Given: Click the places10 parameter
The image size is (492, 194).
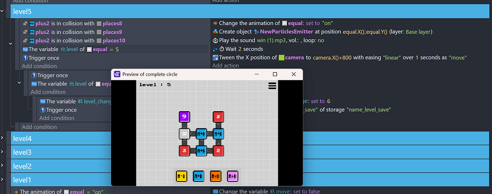Looking at the screenshot, I should [x=114, y=40].
